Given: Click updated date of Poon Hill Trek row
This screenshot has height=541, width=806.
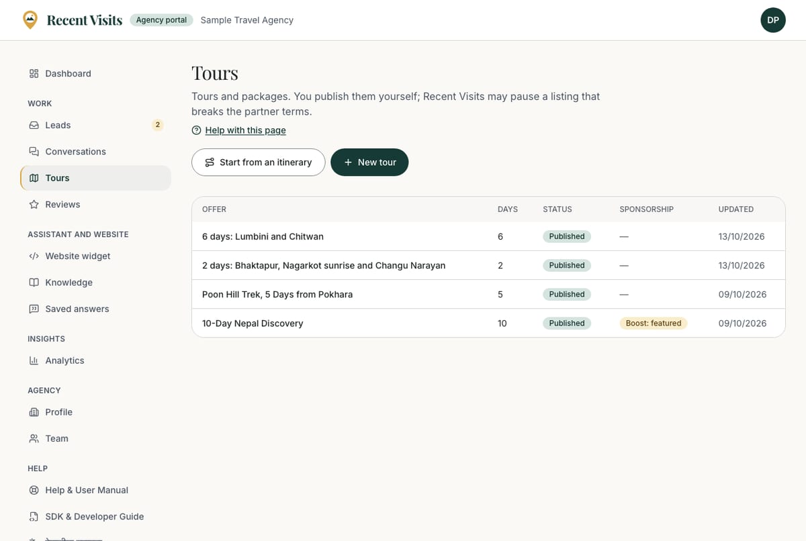Looking at the screenshot, I should pyautogui.click(x=742, y=294).
